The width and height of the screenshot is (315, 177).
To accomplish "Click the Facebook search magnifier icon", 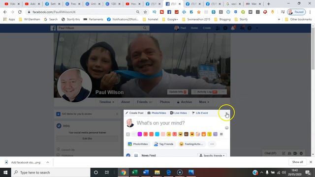I will (145, 28).
